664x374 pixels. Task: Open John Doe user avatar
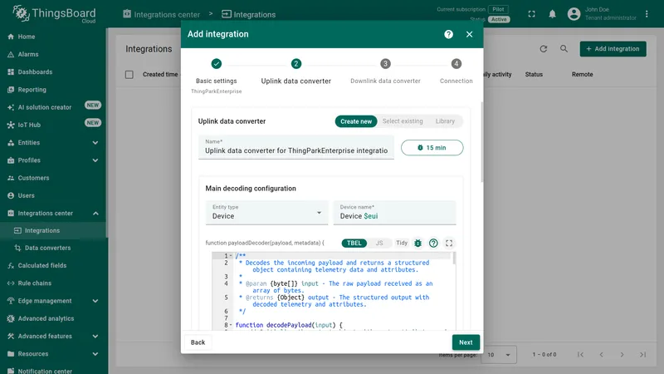tap(574, 14)
